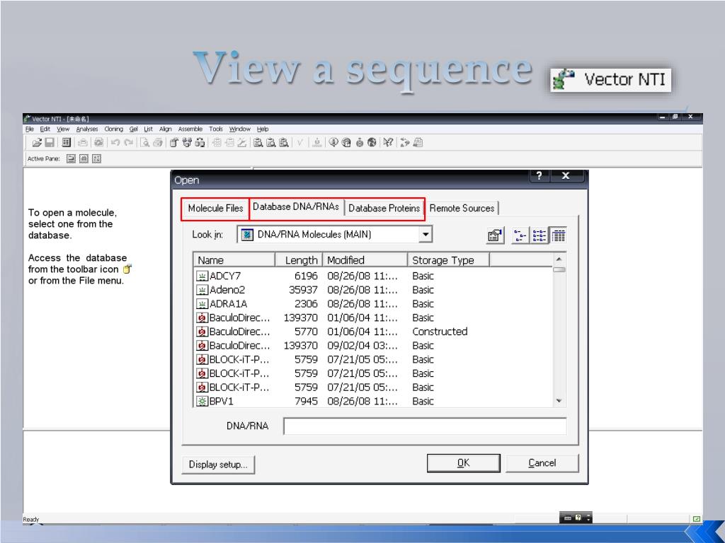Click length value 7945
Viewport: 725px width, 543px height.
306,402
